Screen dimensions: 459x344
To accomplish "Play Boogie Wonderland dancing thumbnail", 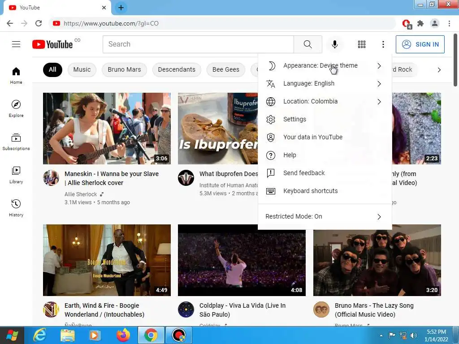I will (x=107, y=260).
